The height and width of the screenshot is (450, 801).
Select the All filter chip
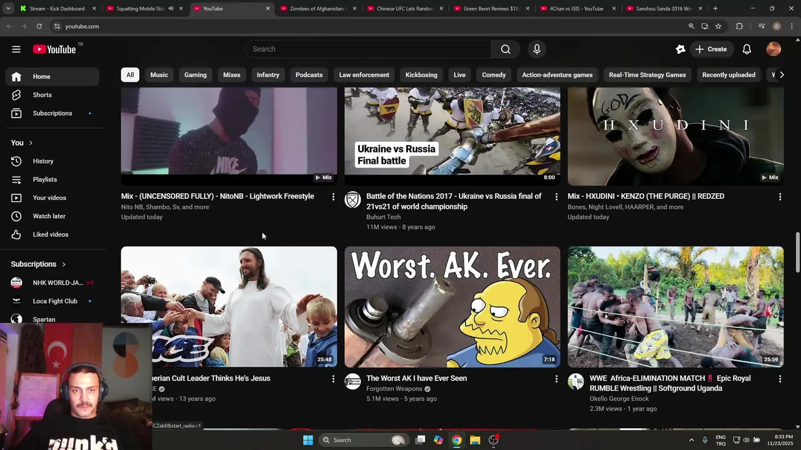130,75
